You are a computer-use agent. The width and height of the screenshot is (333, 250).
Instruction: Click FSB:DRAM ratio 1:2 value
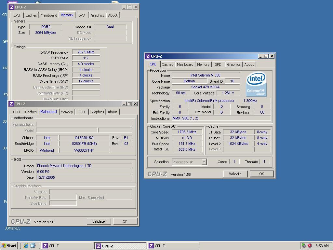tap(86, 58)
